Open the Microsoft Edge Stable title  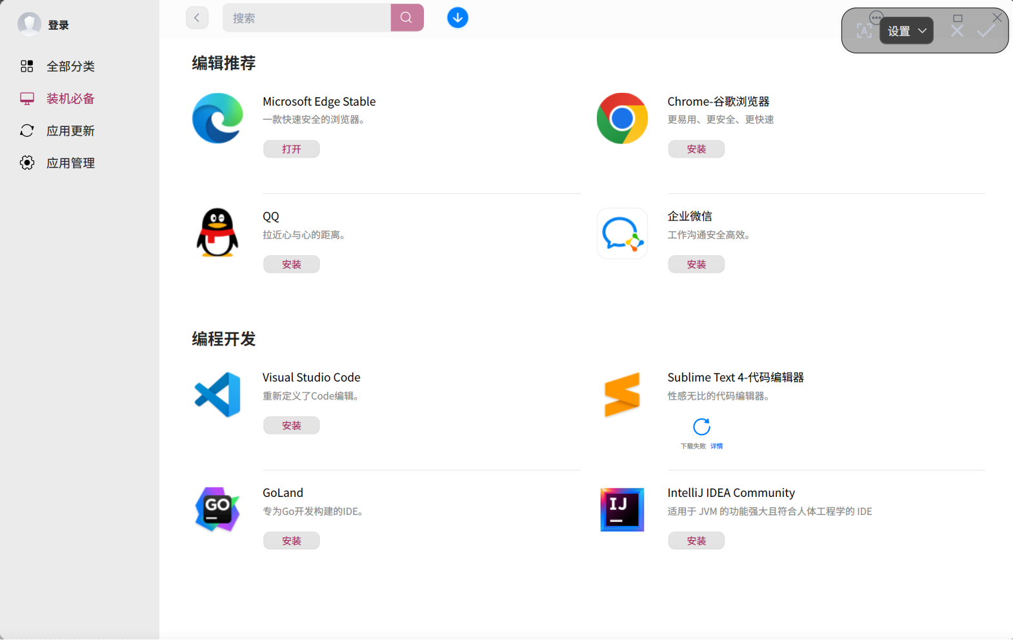[319, 102]
